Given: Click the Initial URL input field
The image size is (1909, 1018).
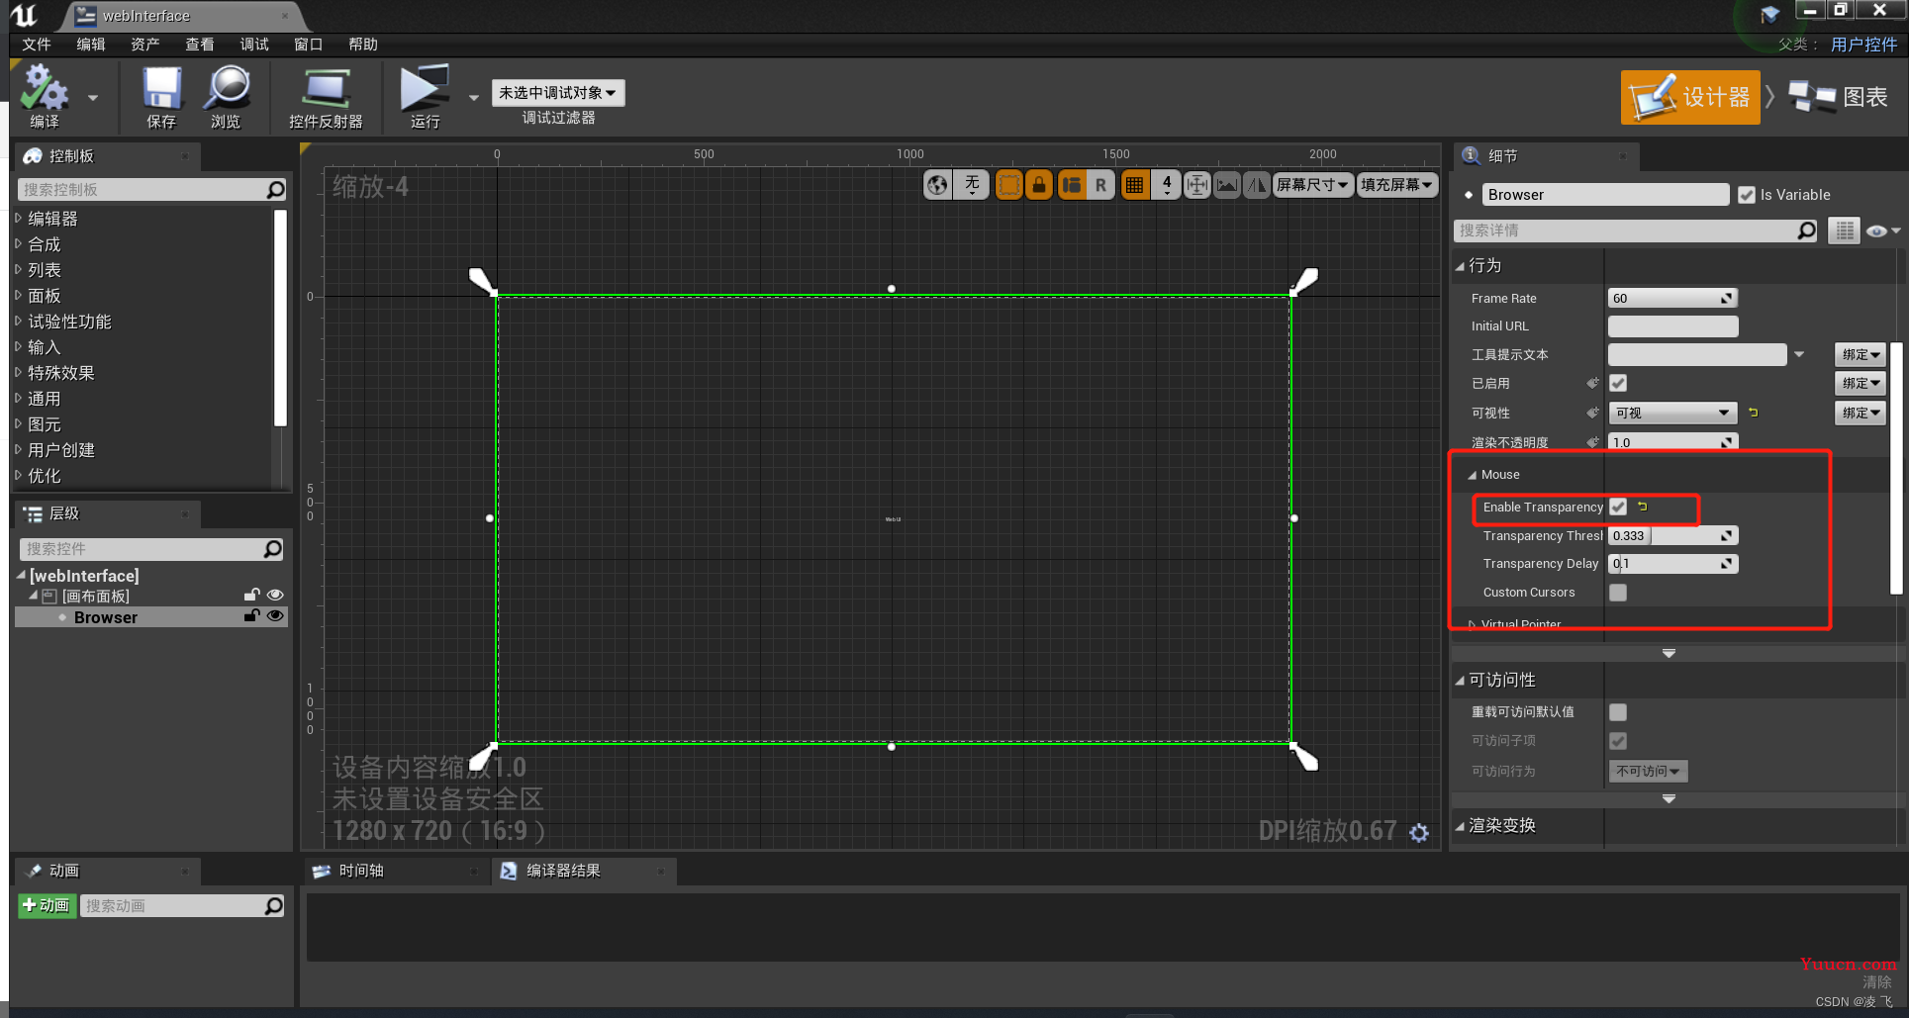Looking at the screenshot, I should click(x=1672, y=325).
